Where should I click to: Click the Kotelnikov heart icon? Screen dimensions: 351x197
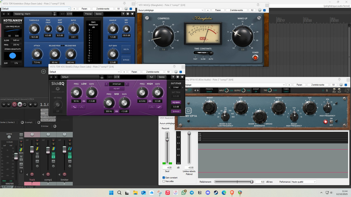[x=132, y=14]
